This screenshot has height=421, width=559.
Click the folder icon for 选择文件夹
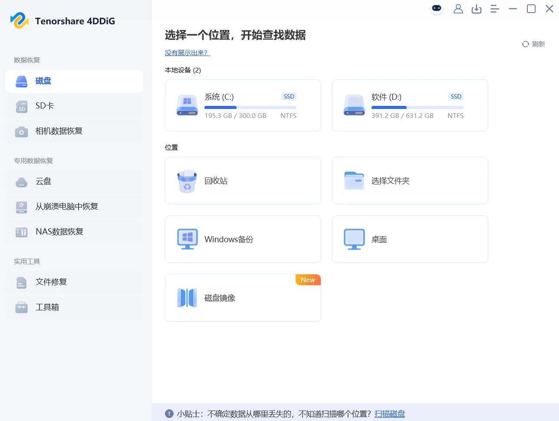coord(354,181)
